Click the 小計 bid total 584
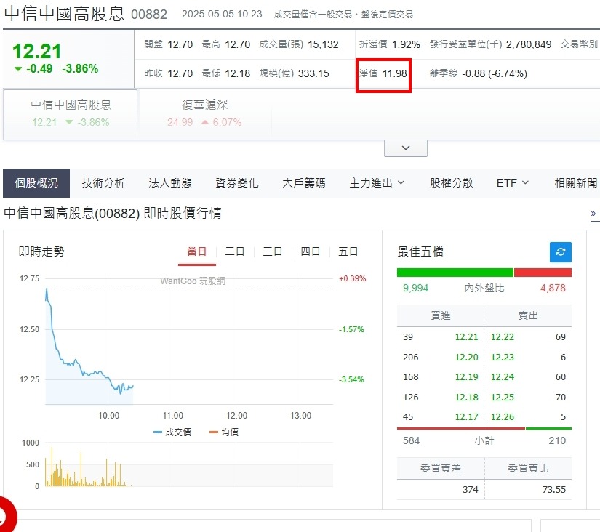The image size is (600, 532). pyautogui.click(x=412, y=440)
